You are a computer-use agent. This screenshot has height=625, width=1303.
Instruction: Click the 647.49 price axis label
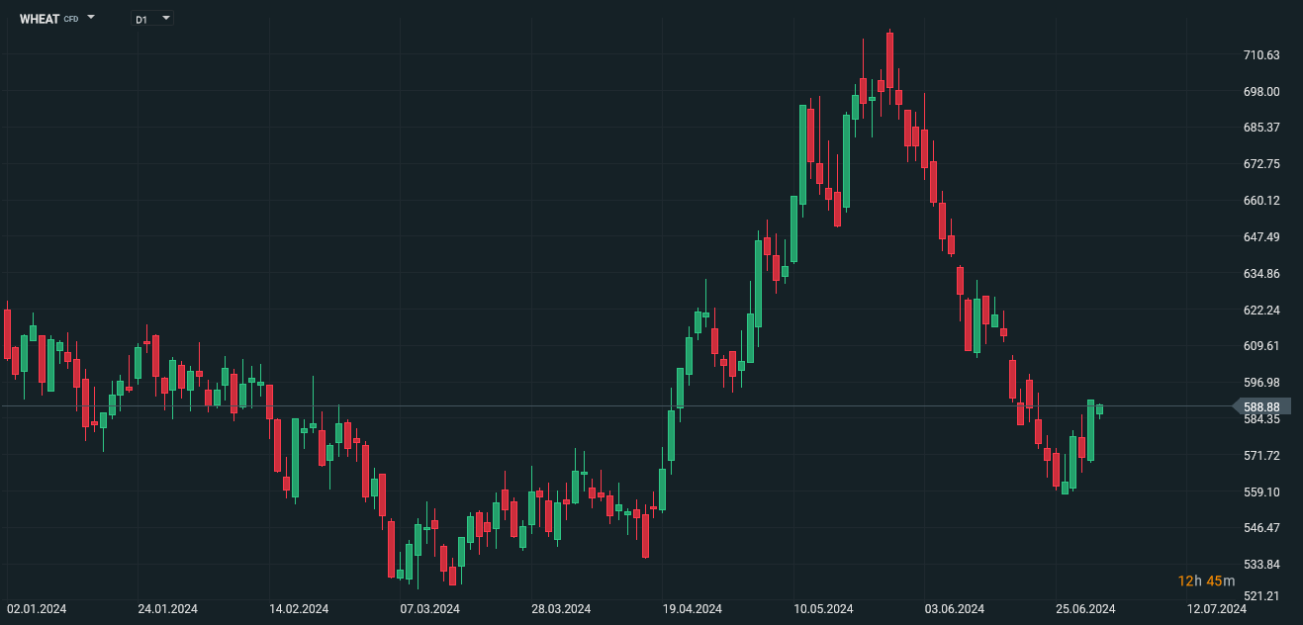1261,237
